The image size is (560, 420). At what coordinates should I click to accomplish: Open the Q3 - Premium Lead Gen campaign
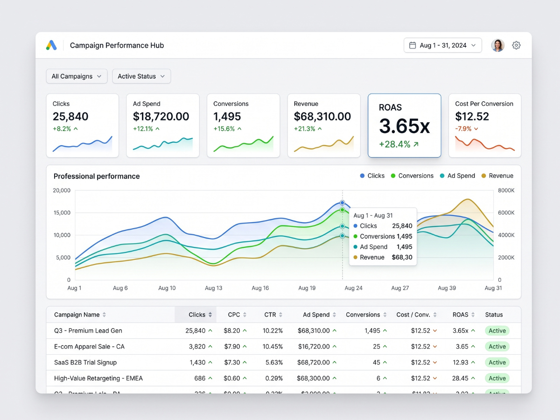88,331
